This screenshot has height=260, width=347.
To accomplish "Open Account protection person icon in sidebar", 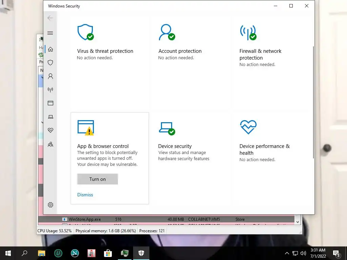I will click(x=50, y=76).
